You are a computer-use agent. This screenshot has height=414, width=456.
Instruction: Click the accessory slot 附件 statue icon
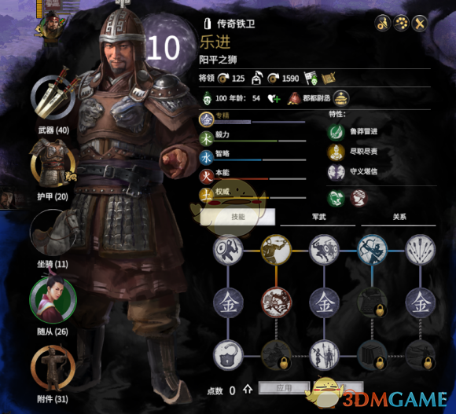(53, 368)
